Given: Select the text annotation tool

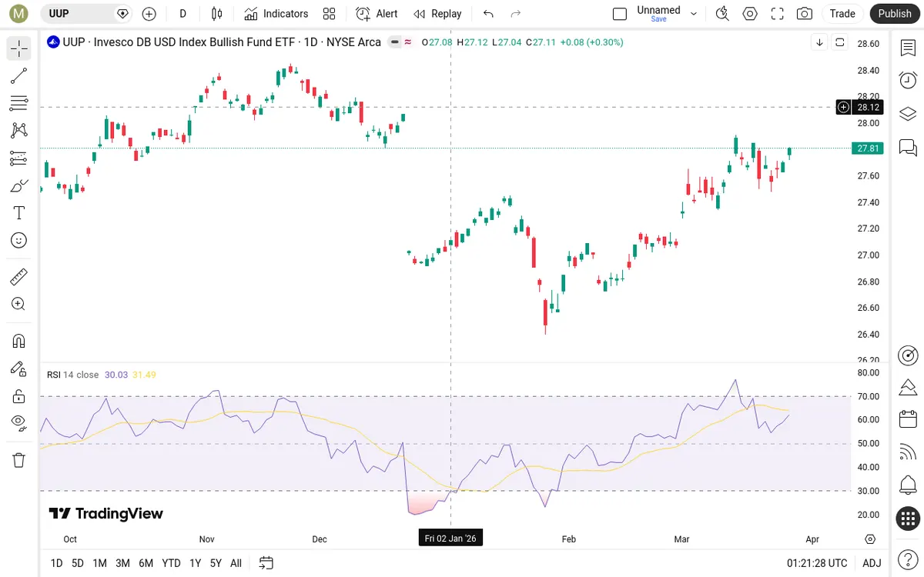Looking at the screenshot, I should tap(19, 213).
